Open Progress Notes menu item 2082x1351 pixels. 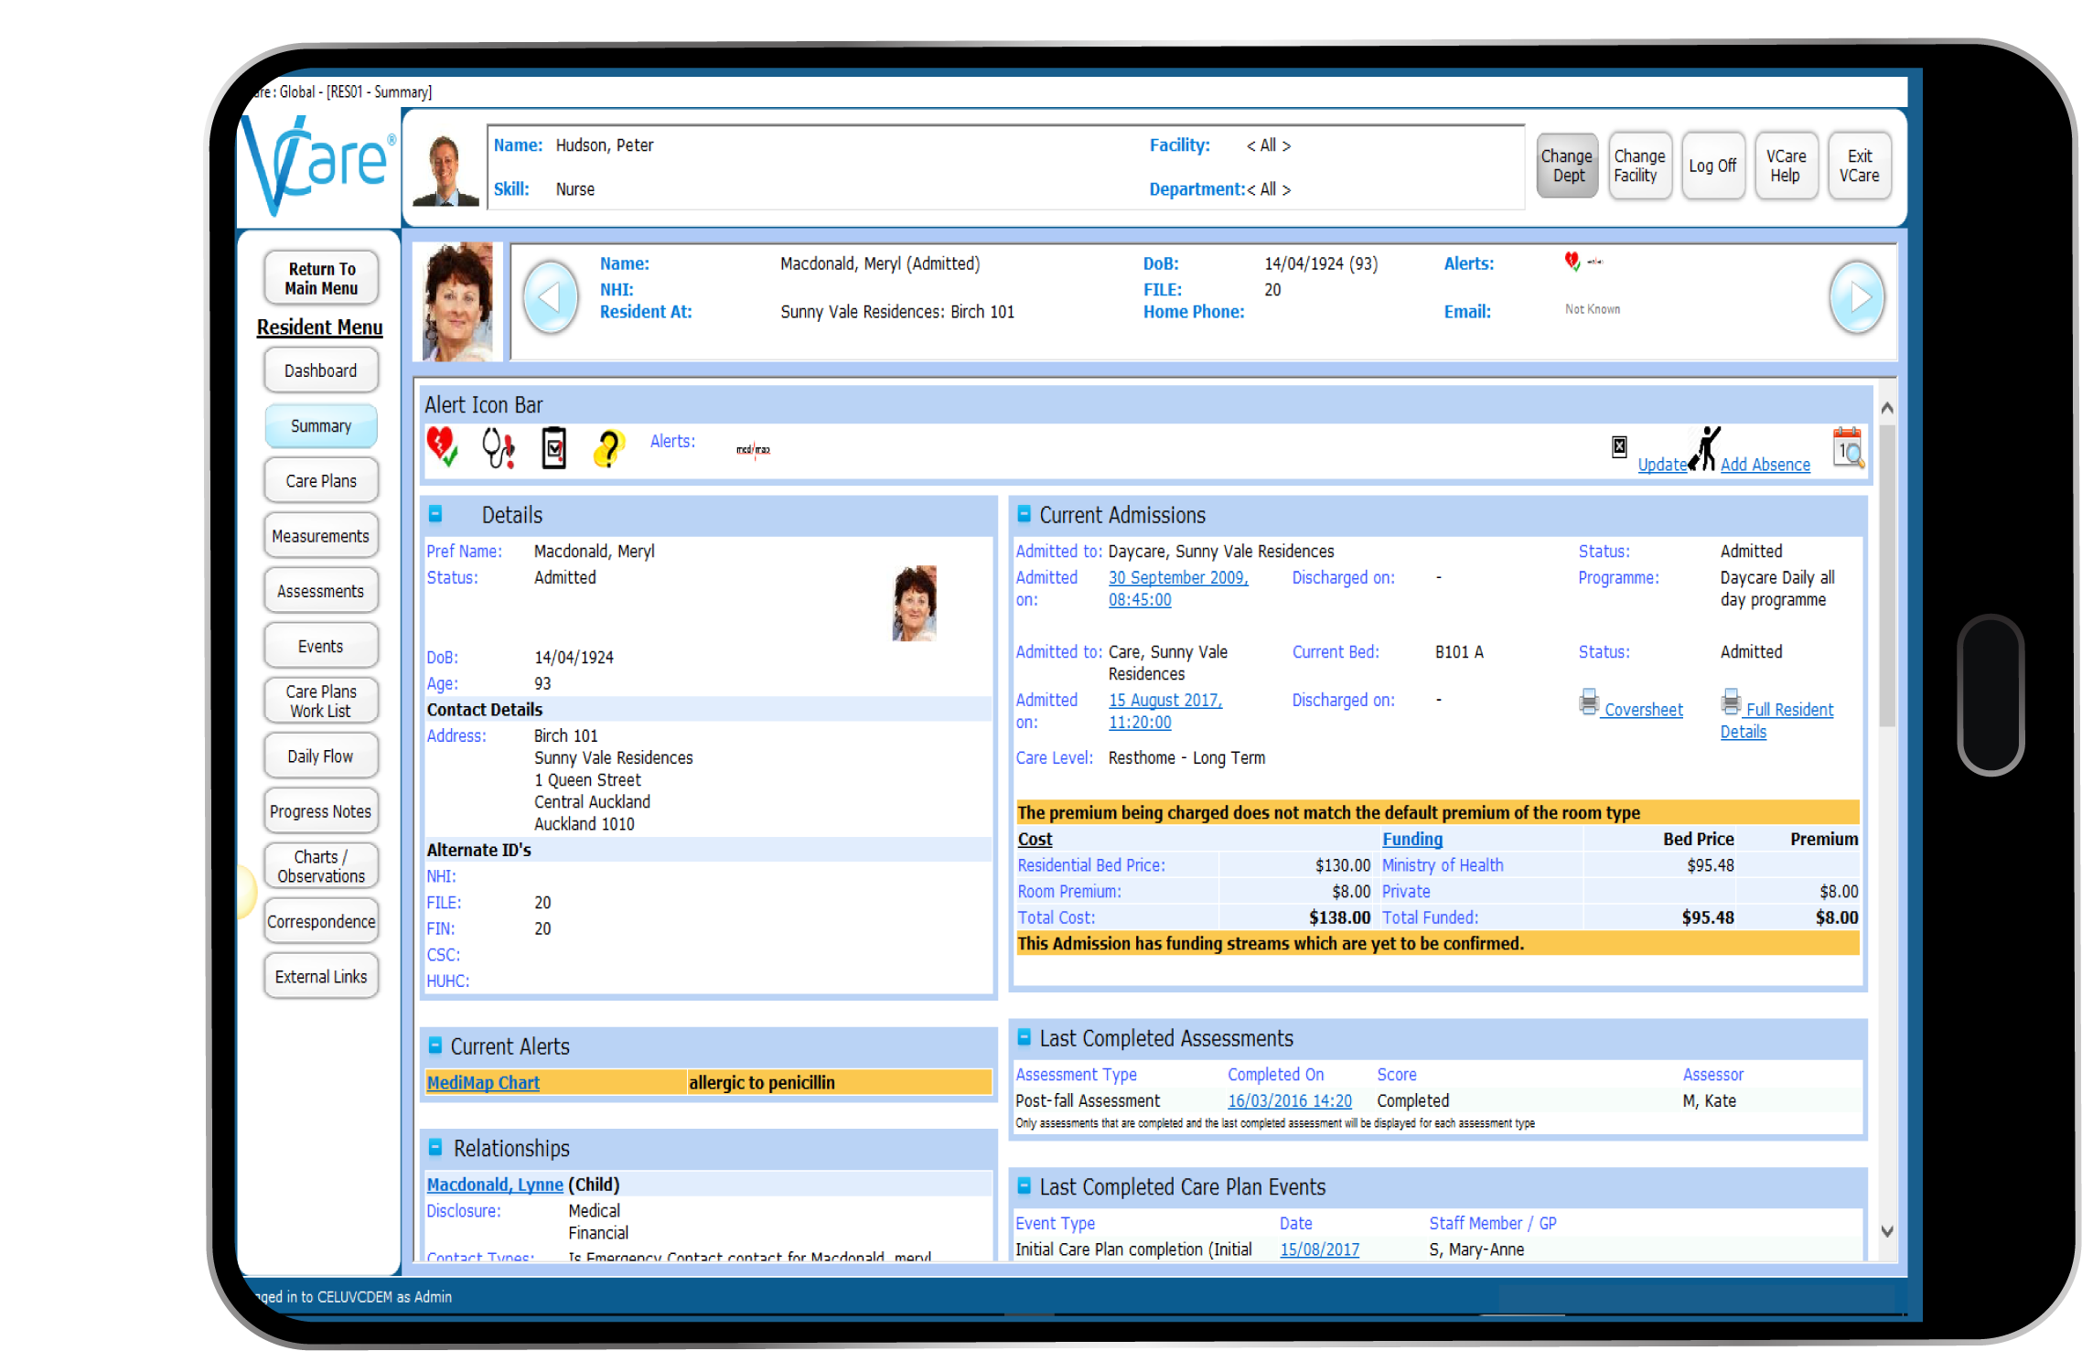click(321, 811)
